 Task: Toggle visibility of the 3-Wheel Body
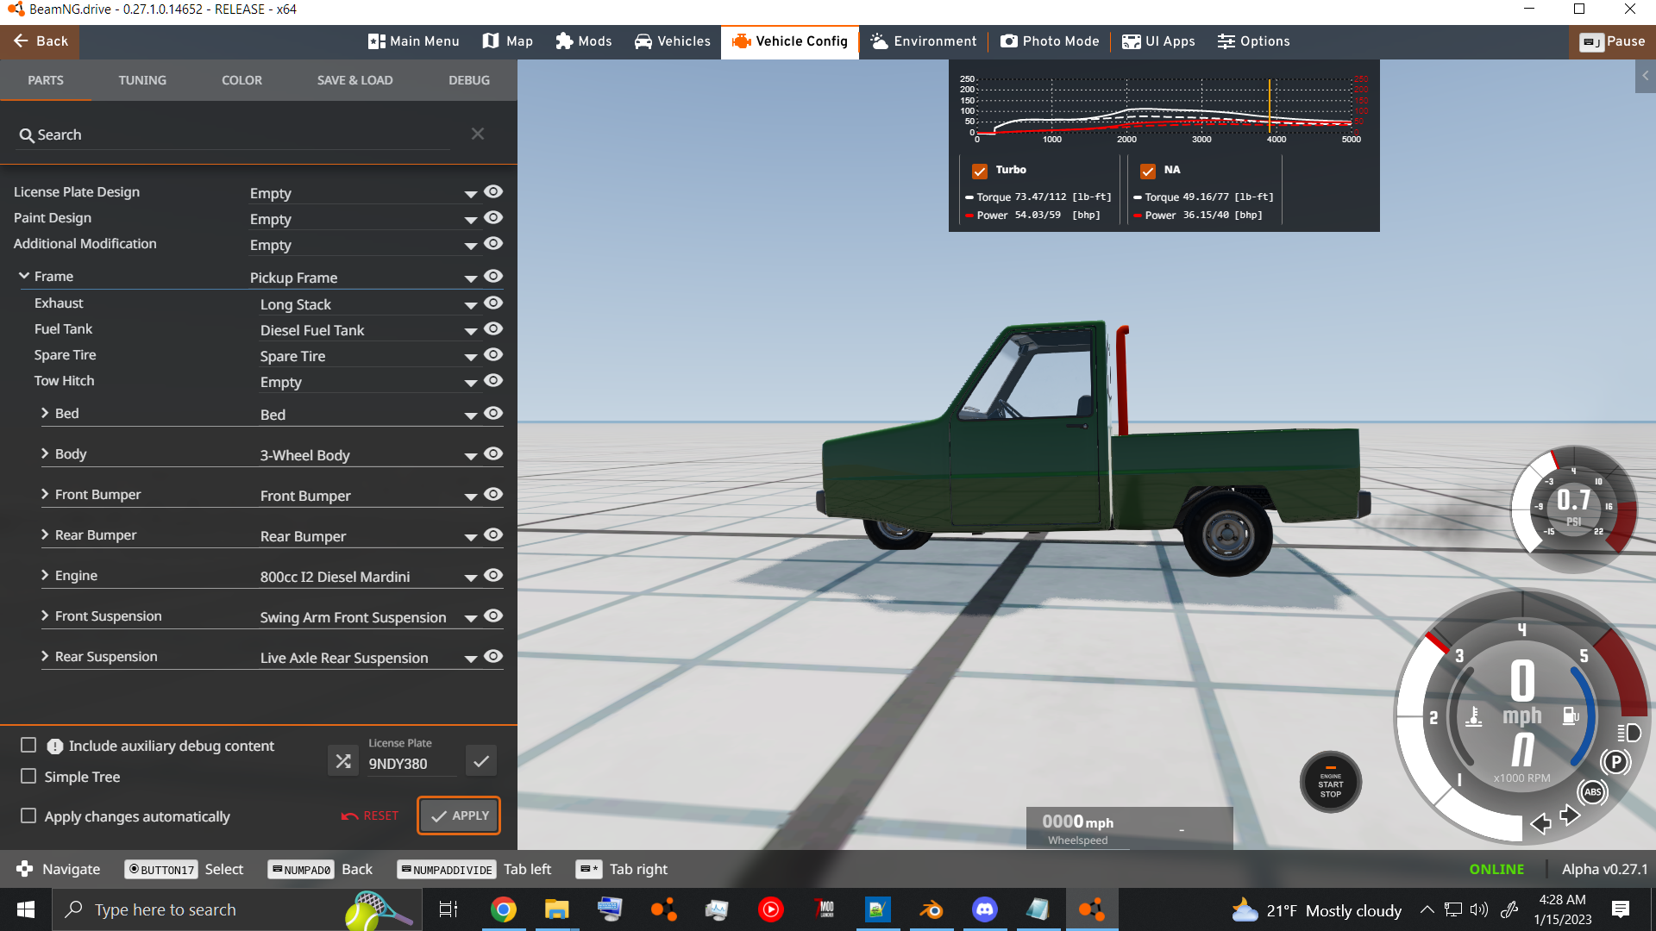tap(493, 453)
